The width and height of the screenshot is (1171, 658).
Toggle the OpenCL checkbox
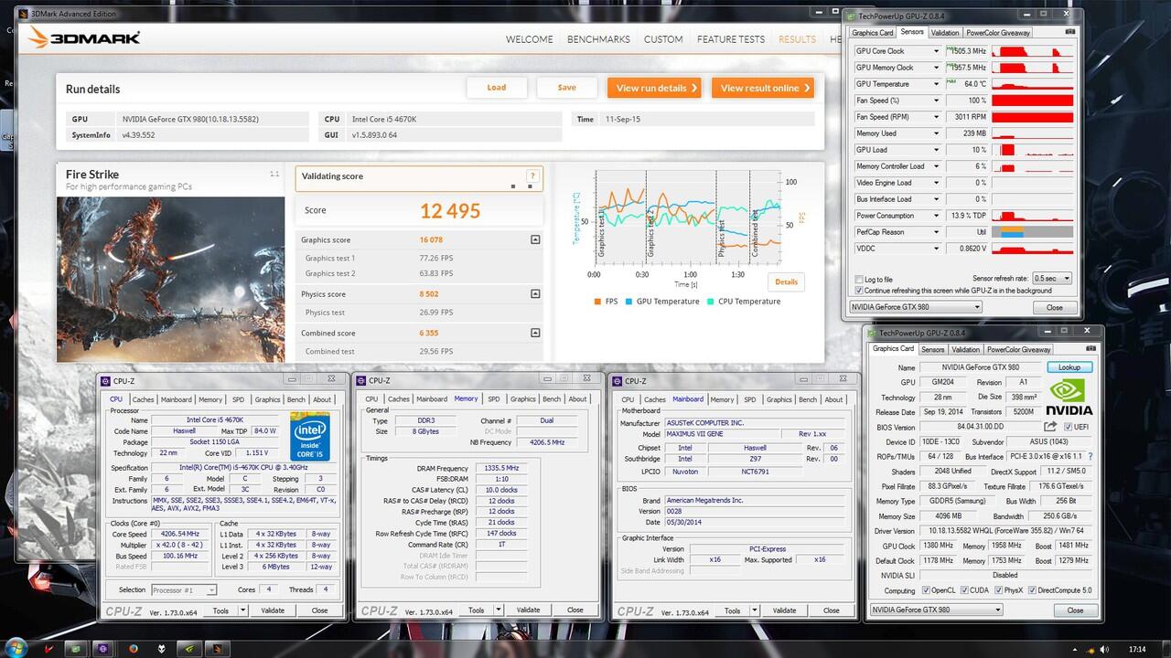[x=927, y=590]
